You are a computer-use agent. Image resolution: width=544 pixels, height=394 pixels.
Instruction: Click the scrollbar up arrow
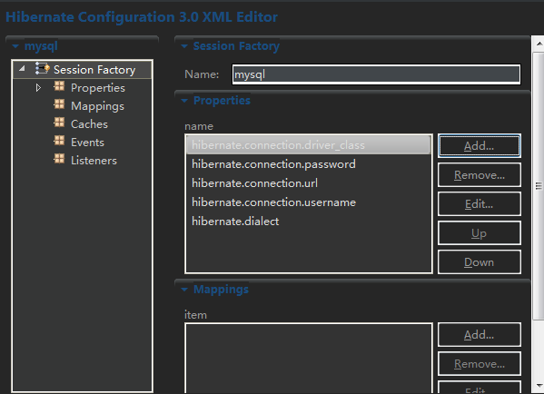tap(539, 44)
